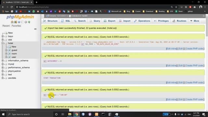Expand the information_schema database node
Image resolution: width=208 pixels, height=117 pixels.
click(3, 60)
